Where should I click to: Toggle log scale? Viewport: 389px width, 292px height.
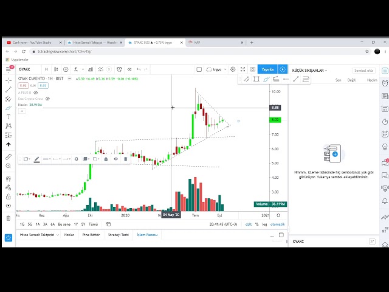(x=265, y=224)
